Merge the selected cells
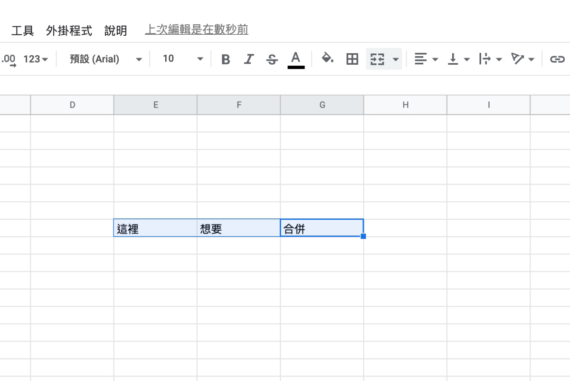The width and height of the screenshot is (570, 381). [378, 59]
